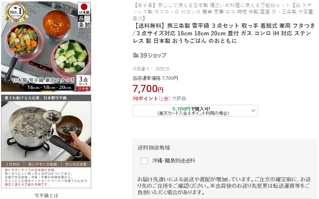Click the 雪平鍋とは heading
Image resolution: width=319 pixels, height=199 pixels.
[x=46, y=195]
